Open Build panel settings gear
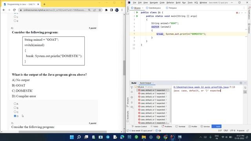Image resolution: width=251 pixels, height=141 pixels. (x=241, y=83)
